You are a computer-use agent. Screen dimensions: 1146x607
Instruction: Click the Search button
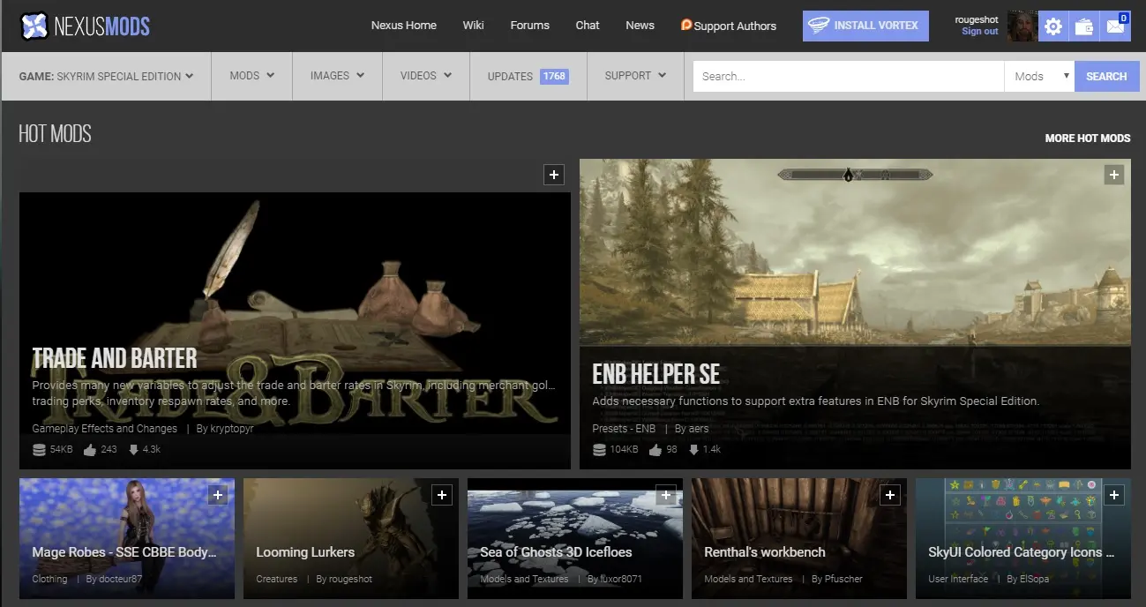pos(1106,77)
